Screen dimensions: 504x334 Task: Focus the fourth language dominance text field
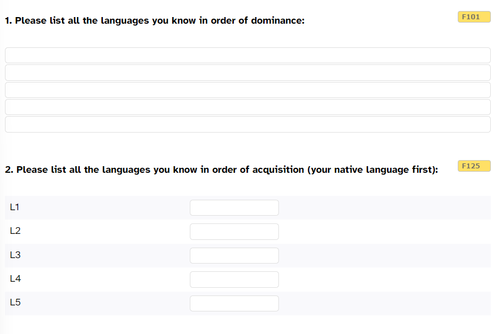pos(248,107)
